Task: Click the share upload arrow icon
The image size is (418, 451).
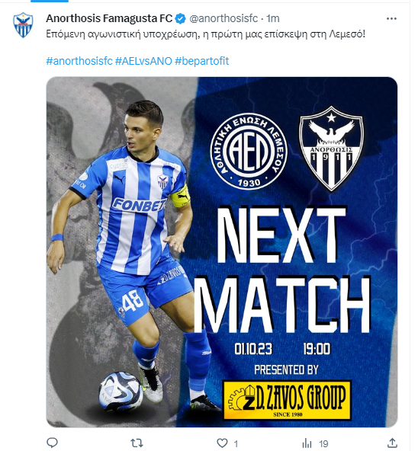Action: [x=392, y=443]
